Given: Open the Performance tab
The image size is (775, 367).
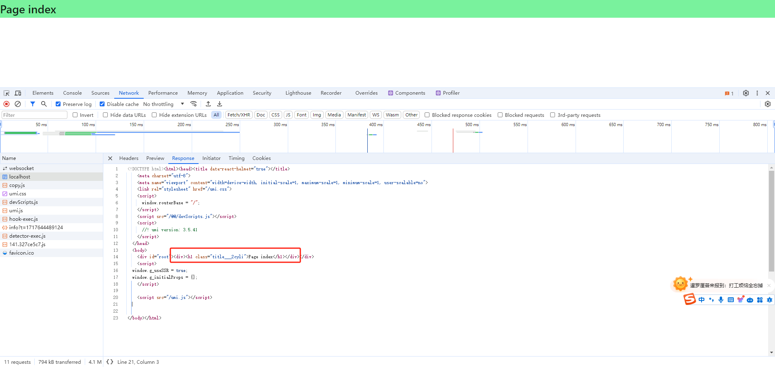Looking at the screenshot, I should point(163,93).
